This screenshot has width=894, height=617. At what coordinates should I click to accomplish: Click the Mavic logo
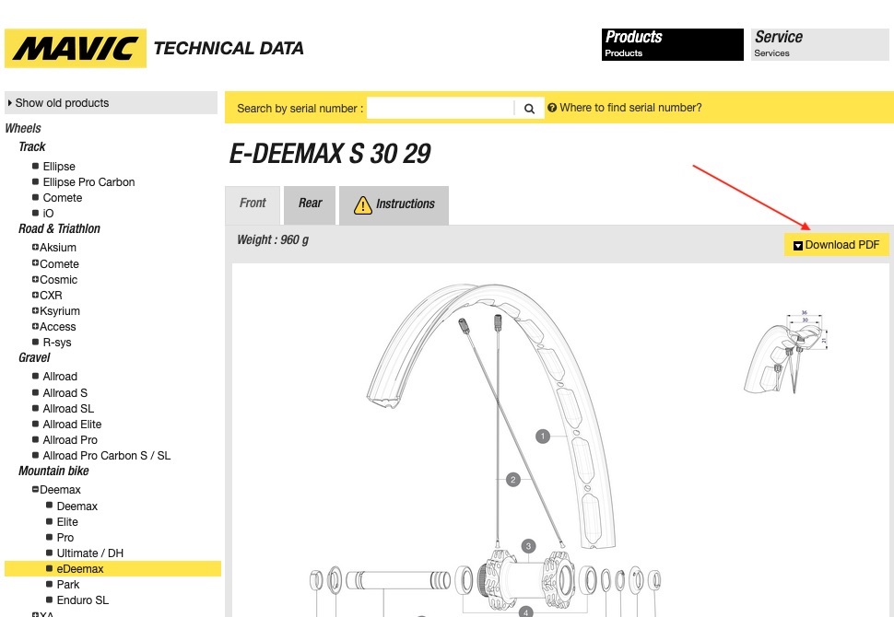[x=76, y=48]
